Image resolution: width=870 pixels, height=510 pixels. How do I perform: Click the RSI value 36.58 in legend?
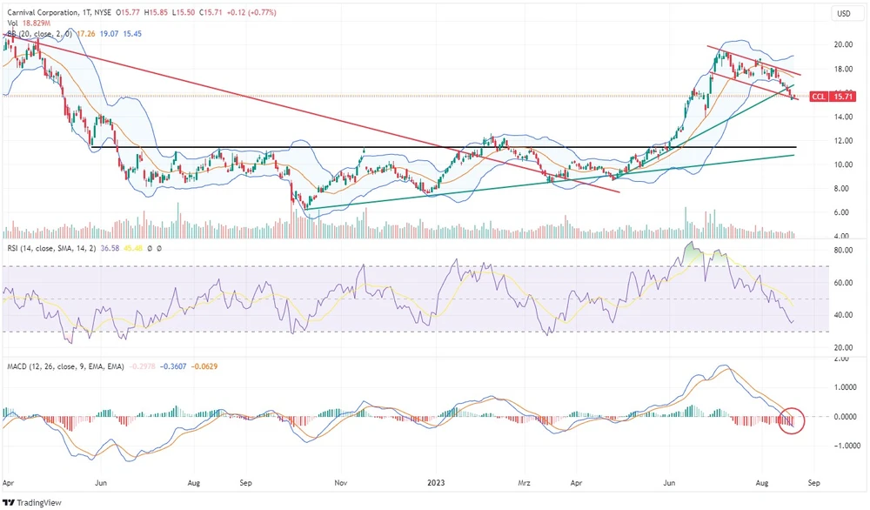point(110,249)
